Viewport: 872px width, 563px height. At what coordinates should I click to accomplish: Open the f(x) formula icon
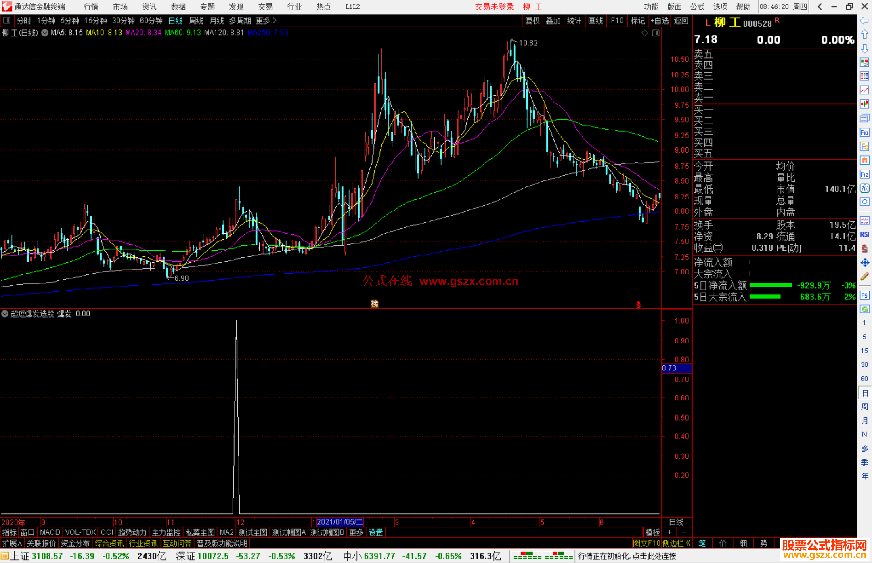(x=864, y=188)
